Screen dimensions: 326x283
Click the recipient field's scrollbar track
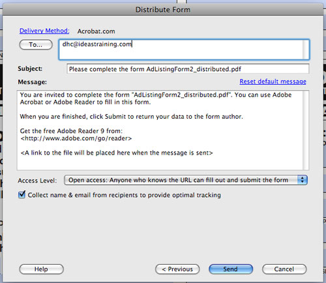pyautogui.click(x=306, y=50)
